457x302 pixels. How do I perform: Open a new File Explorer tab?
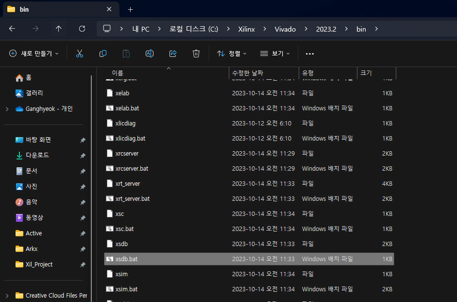point(130,9)
